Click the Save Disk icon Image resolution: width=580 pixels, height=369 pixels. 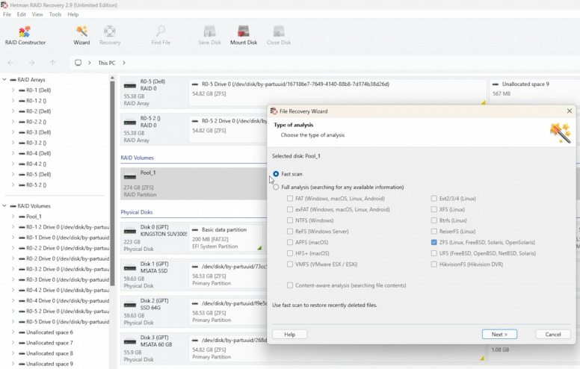pyautogui.click(x=209, y=36)
